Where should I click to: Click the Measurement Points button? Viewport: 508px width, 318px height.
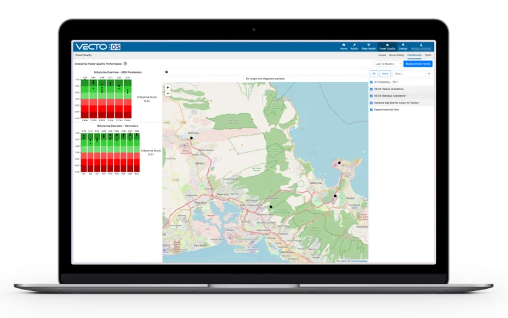pos(417,63)
